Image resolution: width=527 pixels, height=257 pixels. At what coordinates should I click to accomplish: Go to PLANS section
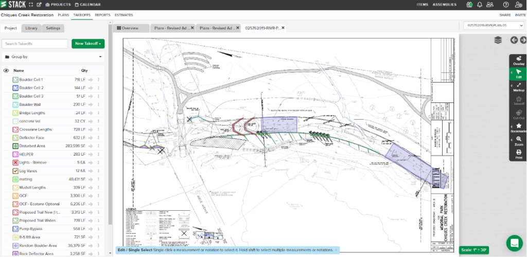pyautogui.click(x=63, y=15)
